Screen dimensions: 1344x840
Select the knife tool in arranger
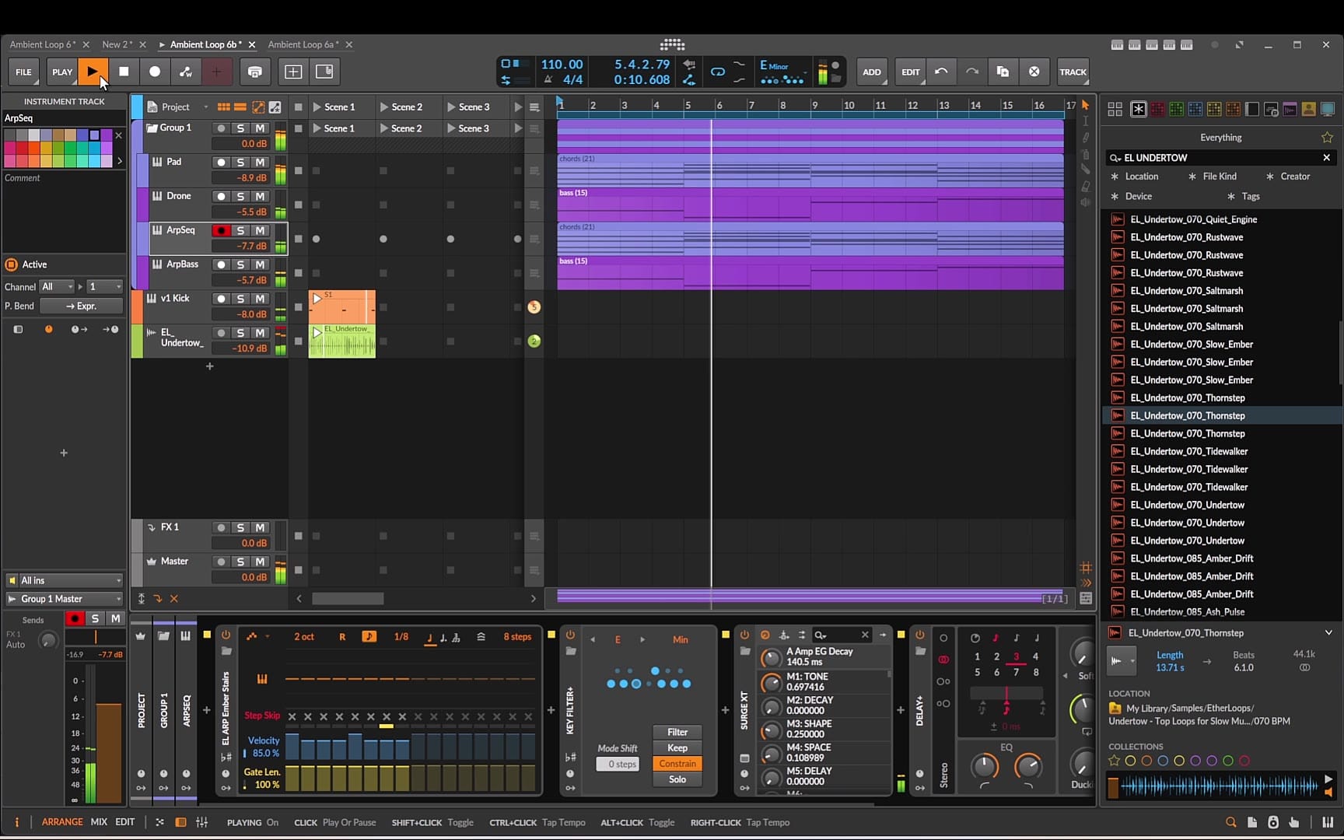pyautogui.click(x=1086, y=170)
